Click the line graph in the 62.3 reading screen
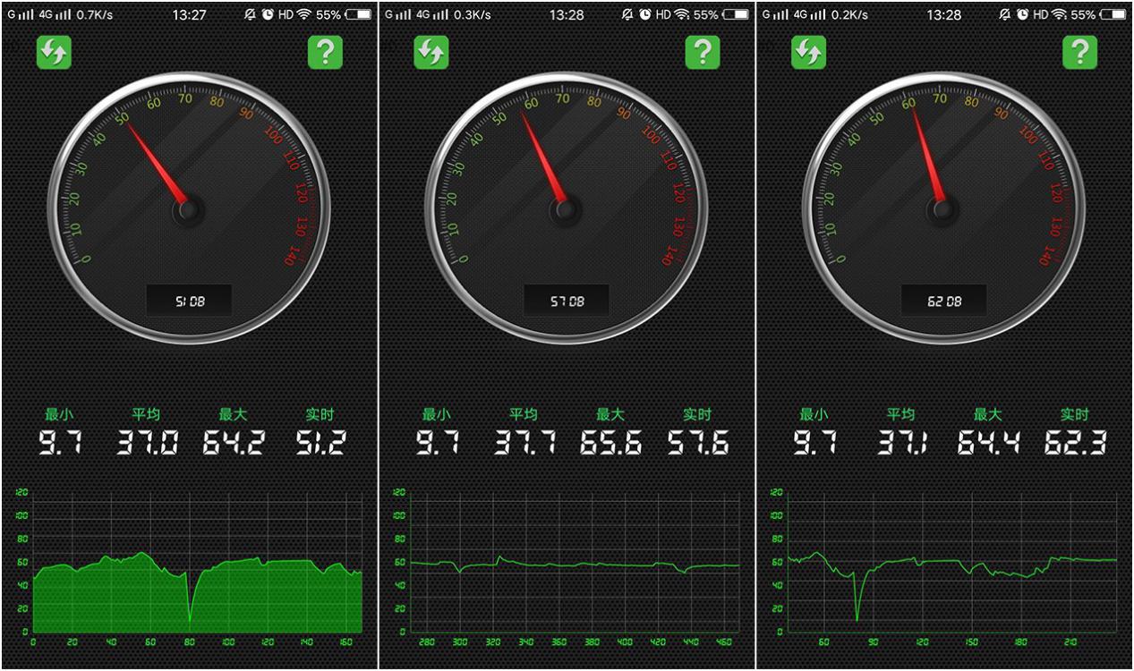This screenshot has height=671, width=1134. tap(953, 562)
